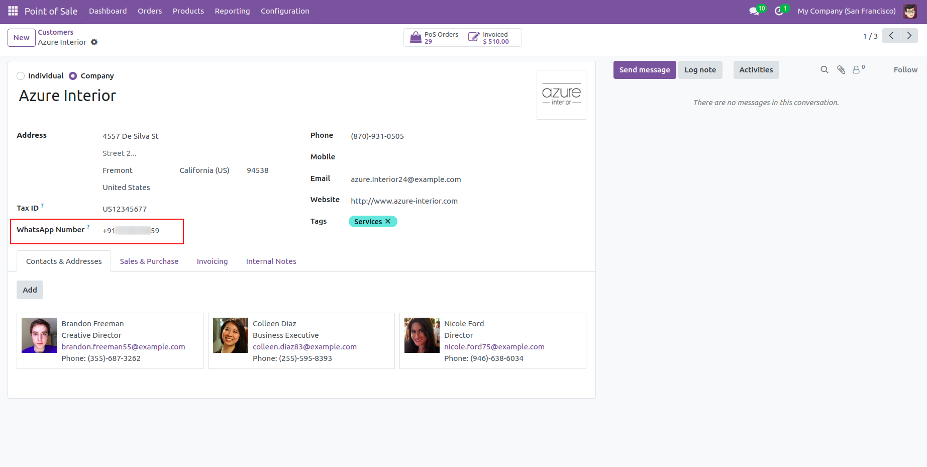Click Follow in the chatter

click(905, 70)
